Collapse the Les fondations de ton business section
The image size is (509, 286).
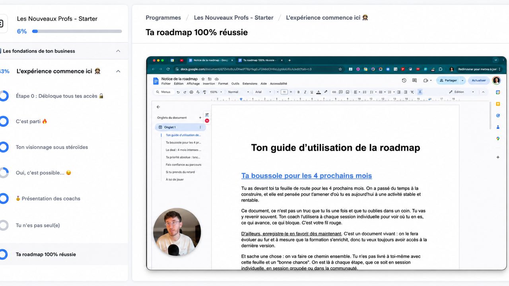click(x=118, y=51)
